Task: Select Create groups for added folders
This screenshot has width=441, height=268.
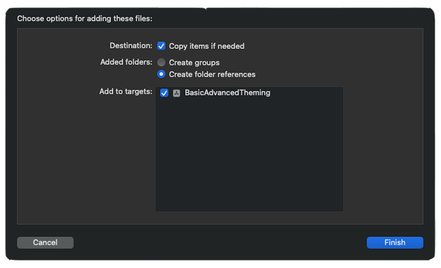Action: 161,62
